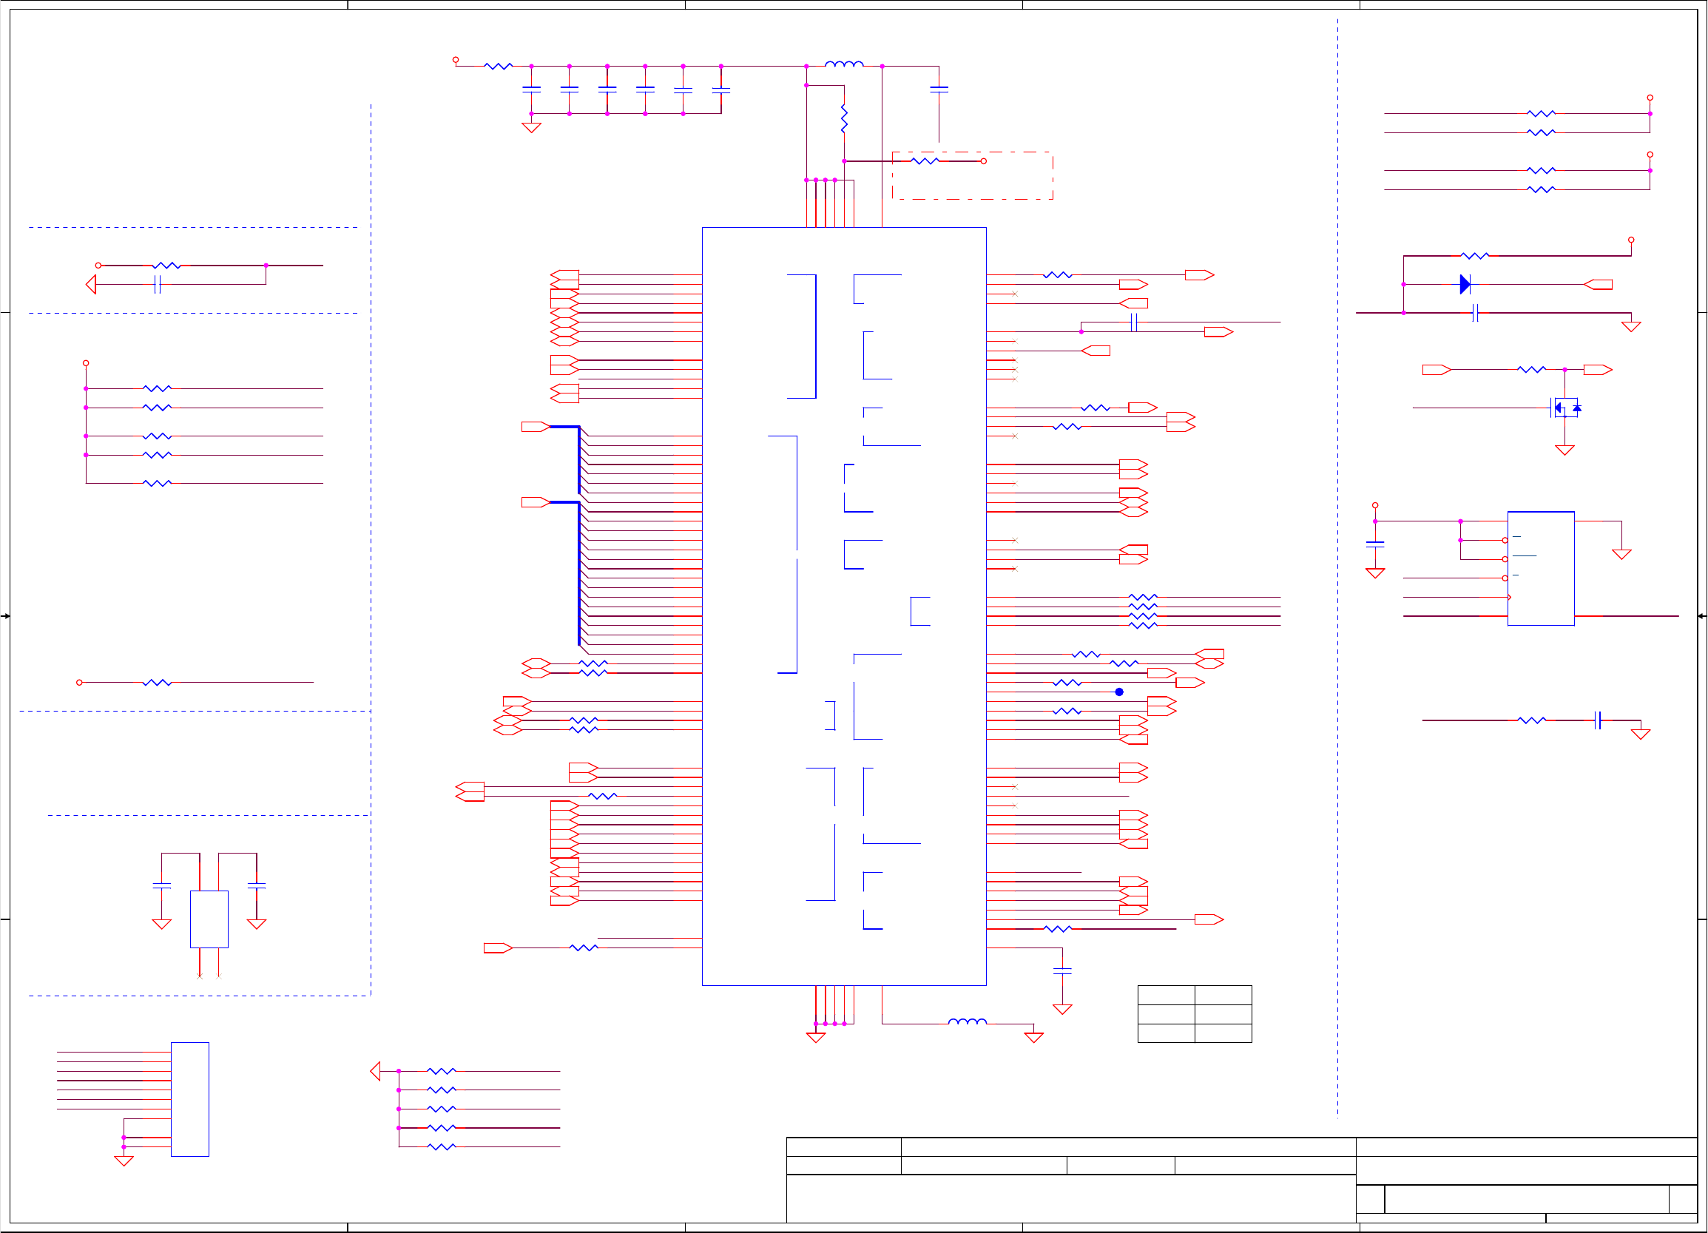Click the left-pointing triangle feeding bottom resistor array

375,1070
